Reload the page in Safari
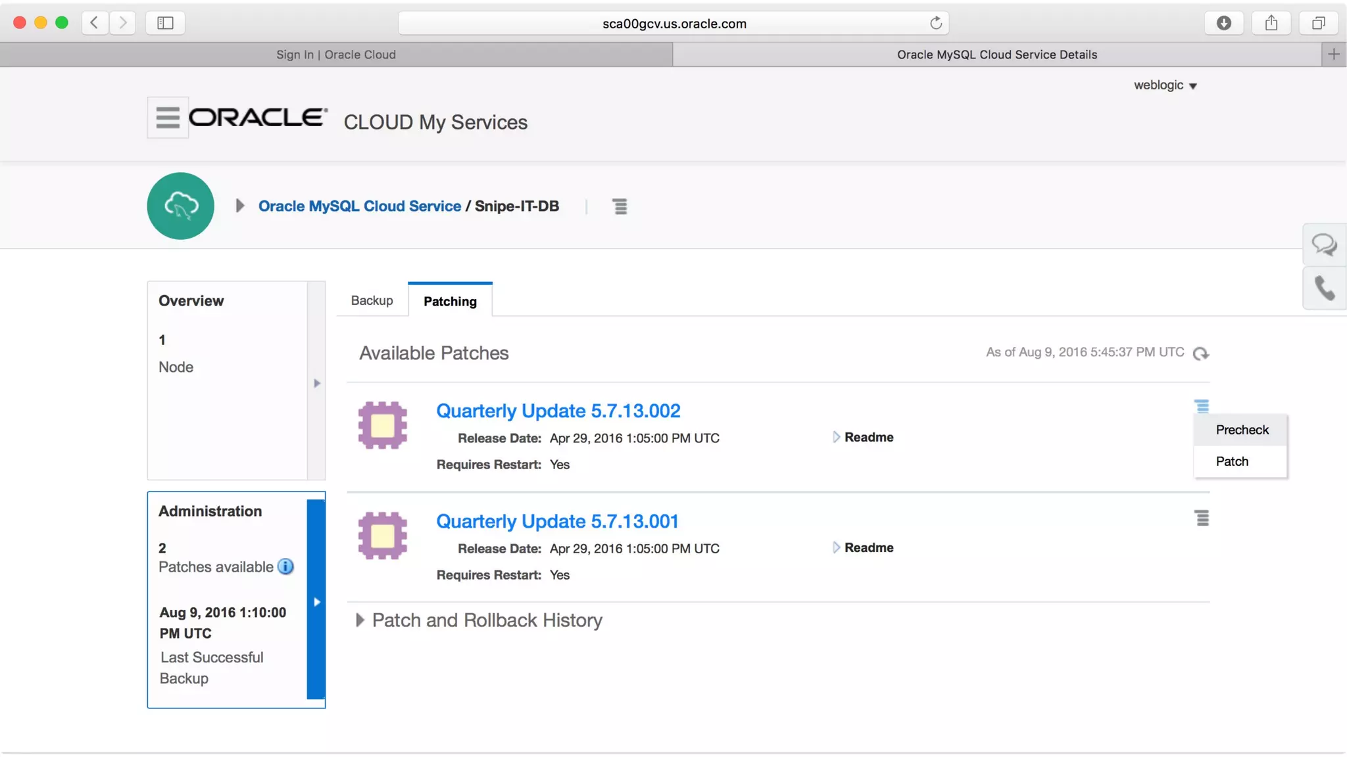The image size is (1347, 757). (935, 24)
